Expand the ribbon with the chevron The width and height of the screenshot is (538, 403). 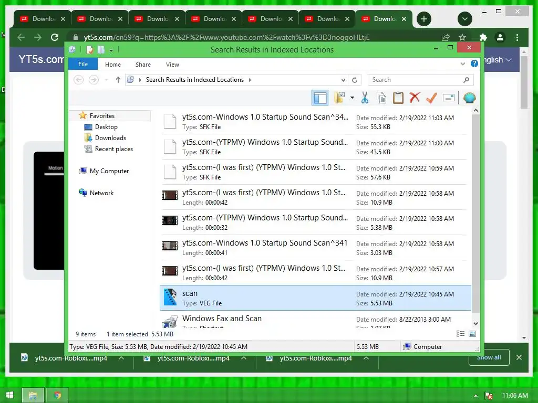tap(462, 63)
